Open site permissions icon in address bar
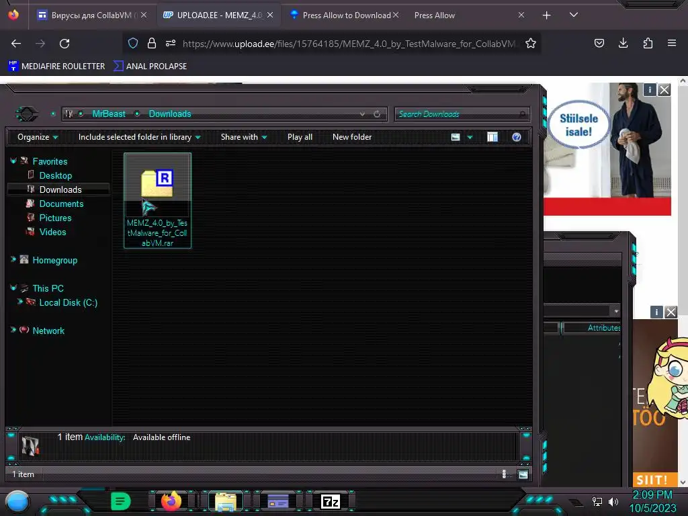 pos(171,43)
